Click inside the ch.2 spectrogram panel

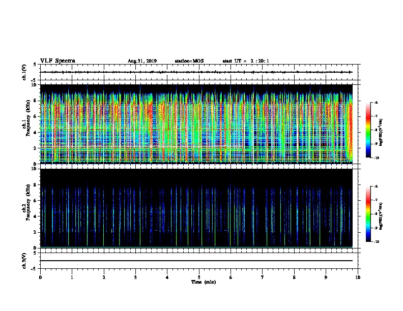pyautogui.click(x=196, y=208)
